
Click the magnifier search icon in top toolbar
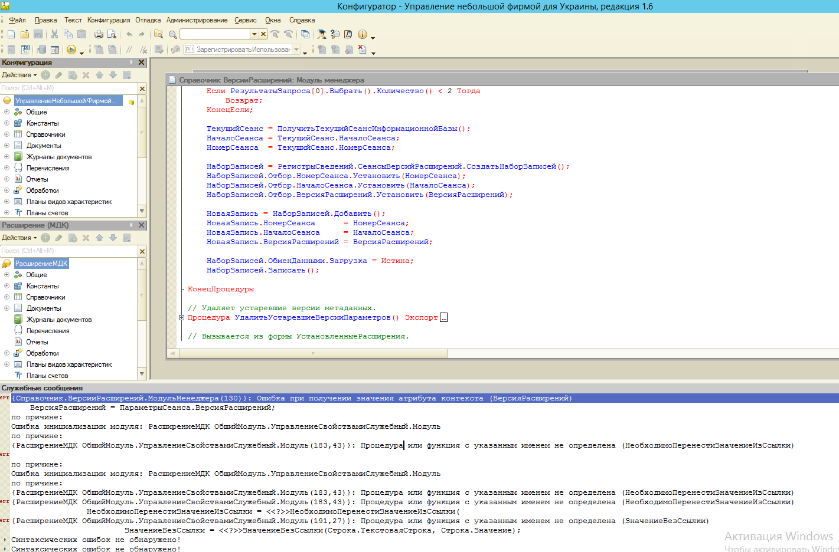172,34
